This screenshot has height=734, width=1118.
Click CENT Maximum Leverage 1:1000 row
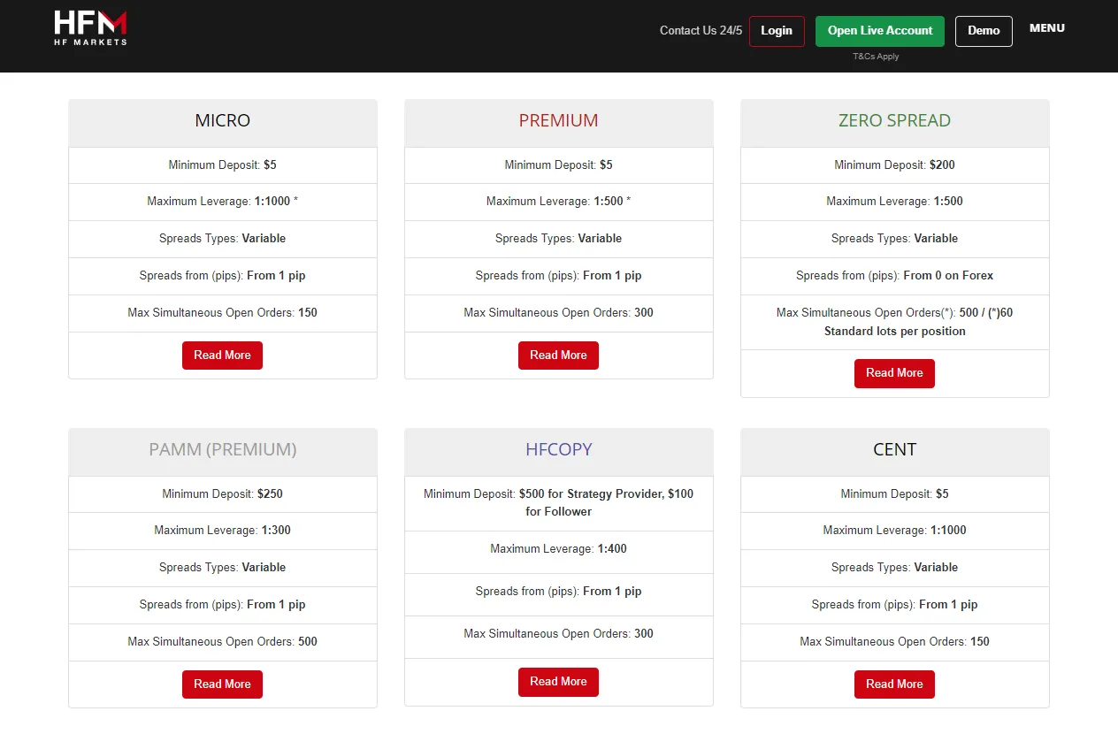(x=895, y=531)
